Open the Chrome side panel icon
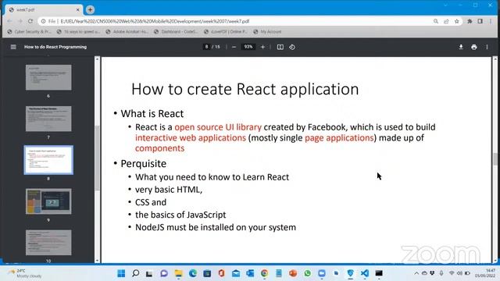This screenshot has height=281, width=500. 480,21
